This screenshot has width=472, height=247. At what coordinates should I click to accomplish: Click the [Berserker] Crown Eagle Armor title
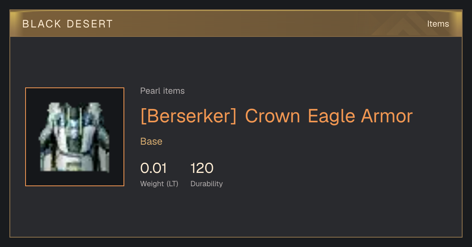tap(277, 116)
